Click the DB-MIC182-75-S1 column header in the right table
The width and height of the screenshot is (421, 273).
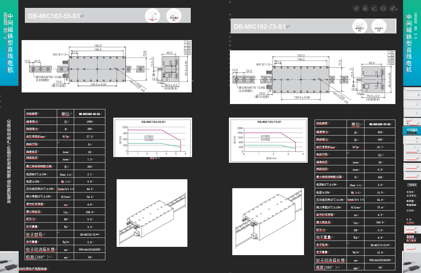click(380, 124)
